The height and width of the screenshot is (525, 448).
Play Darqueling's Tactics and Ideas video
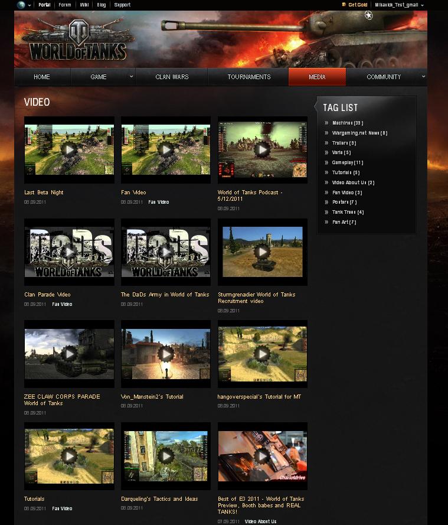[x=166, y=456]
